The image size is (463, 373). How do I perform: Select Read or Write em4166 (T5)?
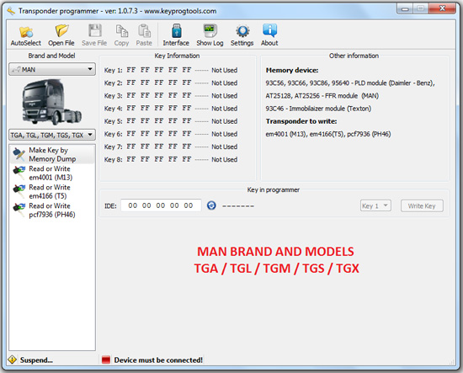[52, 192]
